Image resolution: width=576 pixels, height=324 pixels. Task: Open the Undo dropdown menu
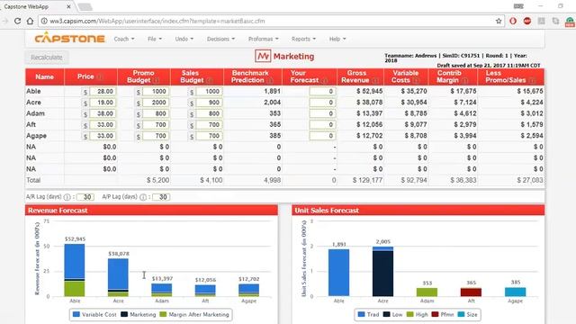(x=184, y=39)
